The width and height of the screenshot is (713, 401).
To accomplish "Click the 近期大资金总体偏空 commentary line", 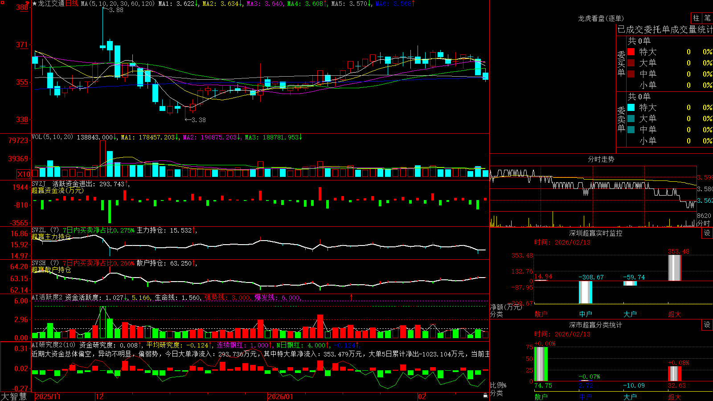I will [x=260, y=354].
